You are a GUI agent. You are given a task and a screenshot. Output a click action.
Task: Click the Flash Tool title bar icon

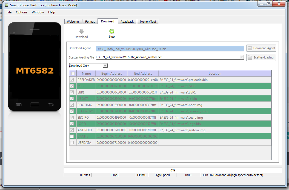pyautogui.click(x=7, y=5)
